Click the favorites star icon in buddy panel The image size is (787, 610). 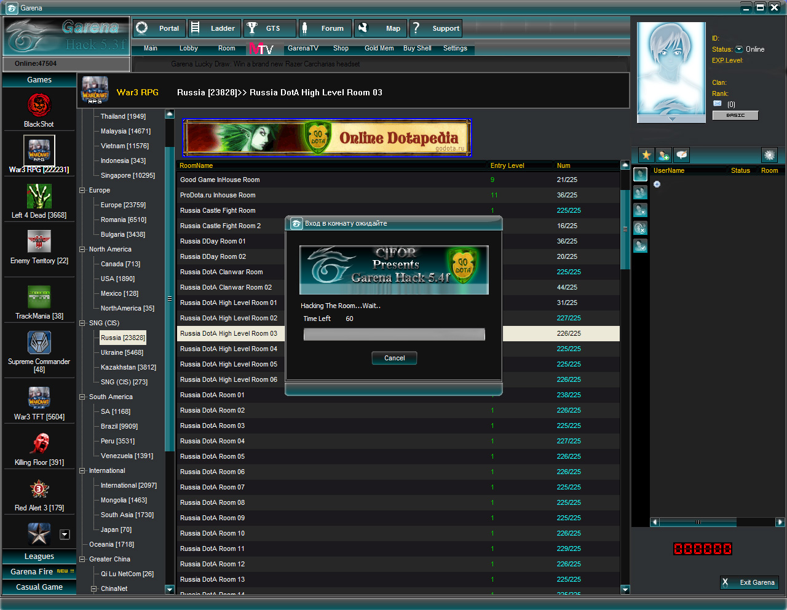tap(646, 155)
